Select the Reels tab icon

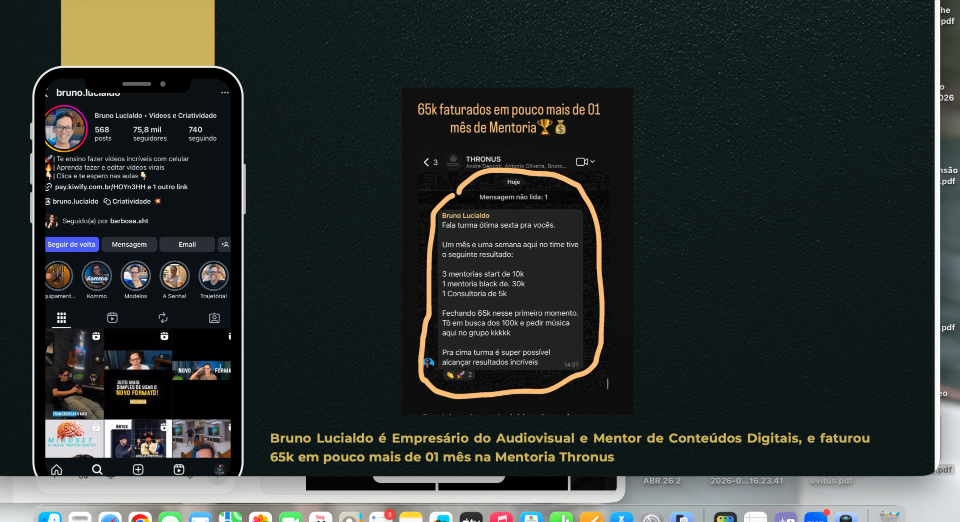[x=112, y=318]
